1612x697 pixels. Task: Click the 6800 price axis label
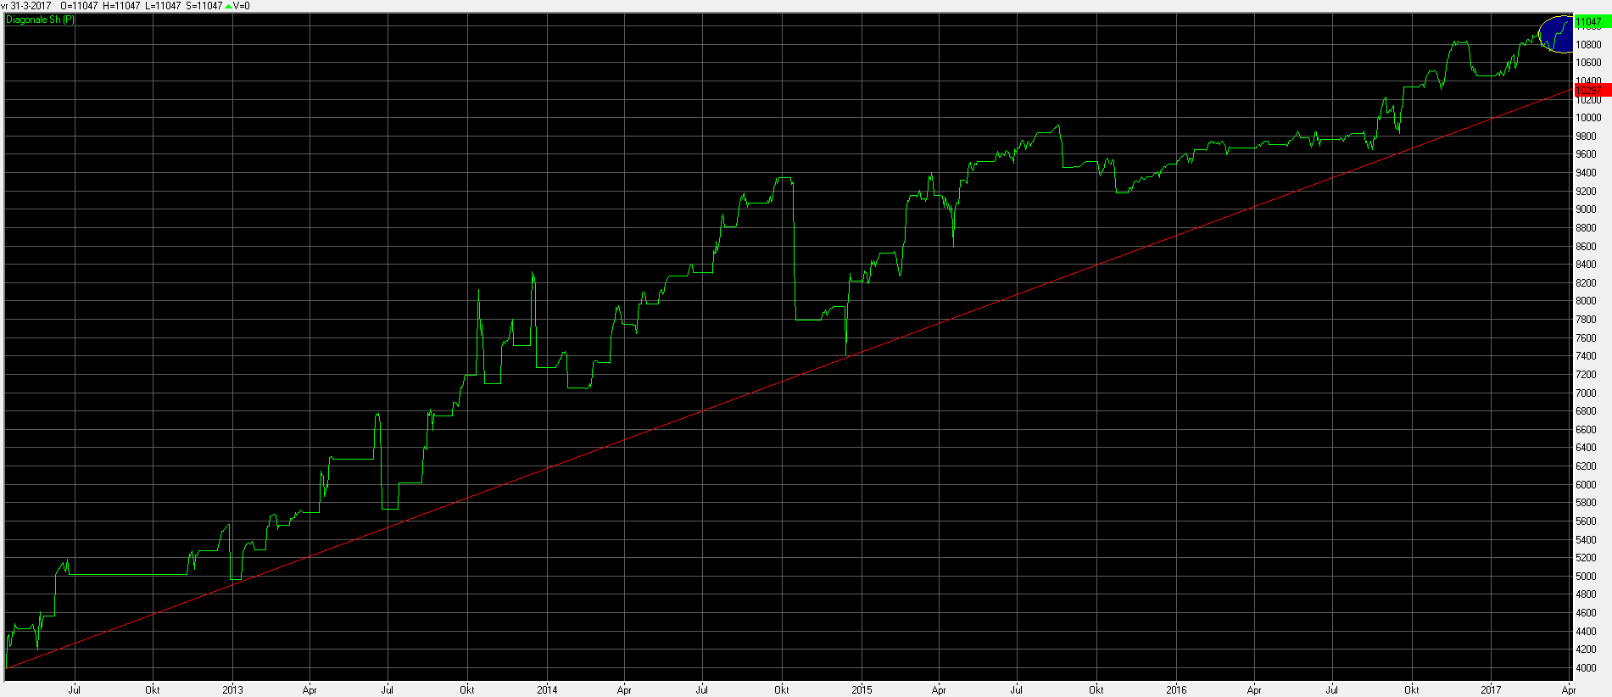[1586, 410]
